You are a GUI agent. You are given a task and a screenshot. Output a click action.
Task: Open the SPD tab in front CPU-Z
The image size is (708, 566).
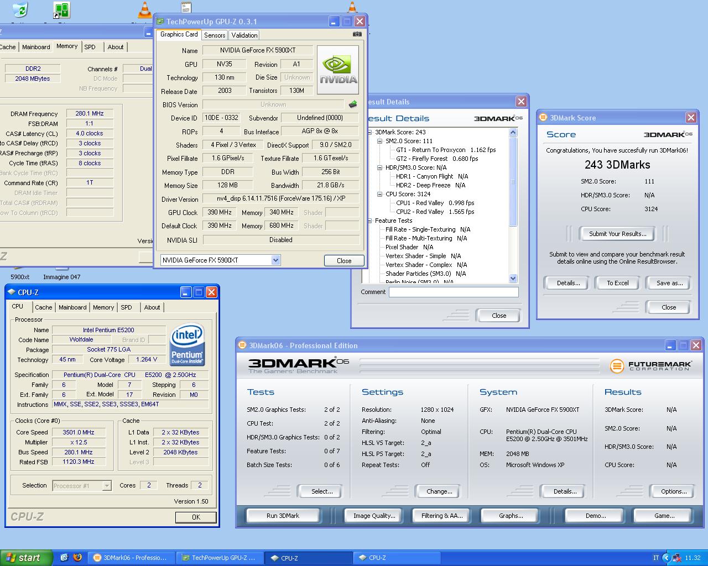click(x=127, y=307)
